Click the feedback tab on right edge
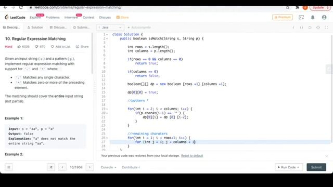The image size is (333, 187). pyautogui.click(x=329, y=69)
